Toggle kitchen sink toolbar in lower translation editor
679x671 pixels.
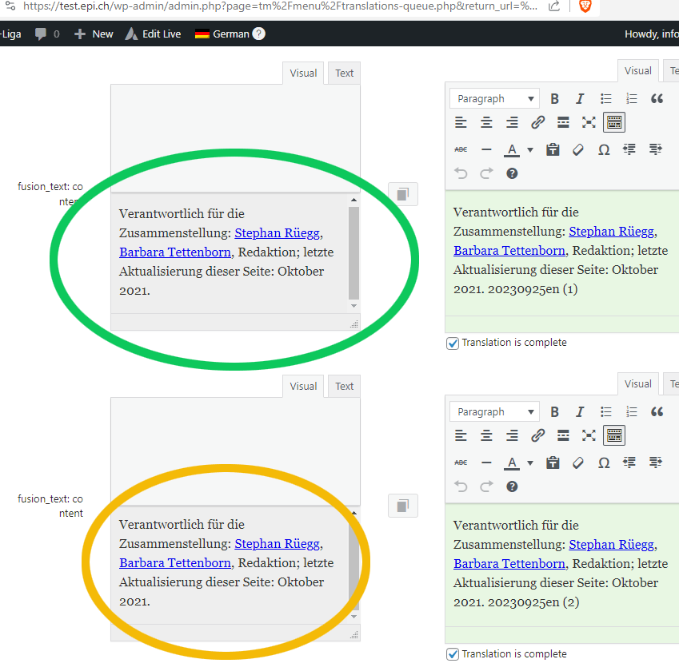tap(614, 435)
